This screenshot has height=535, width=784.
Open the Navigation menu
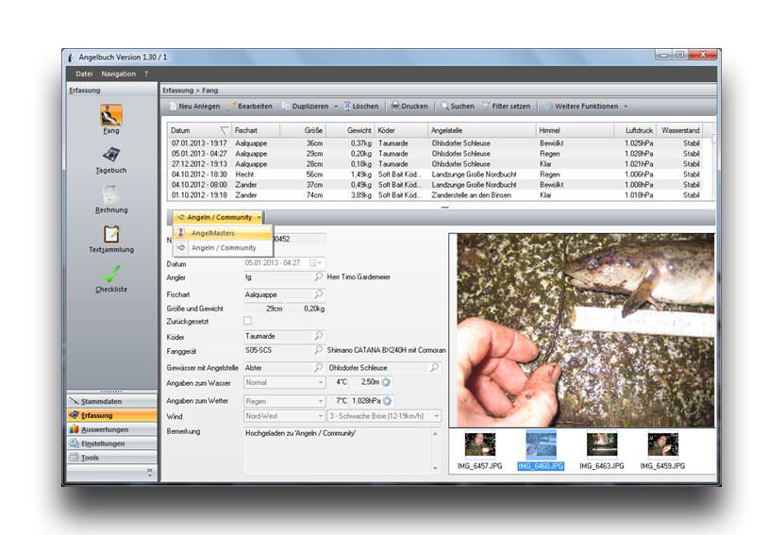119,74
